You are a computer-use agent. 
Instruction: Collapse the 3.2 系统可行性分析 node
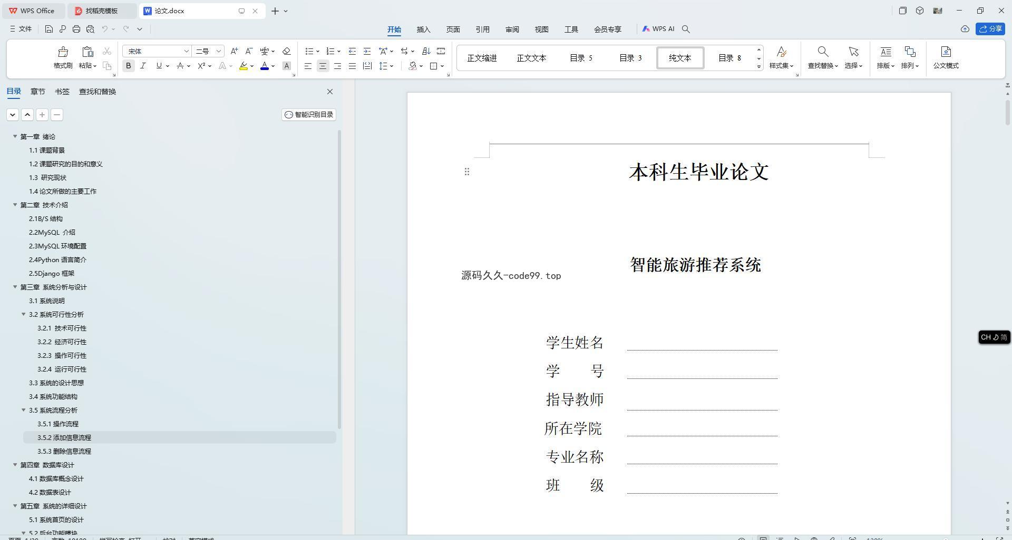[24, 314]
